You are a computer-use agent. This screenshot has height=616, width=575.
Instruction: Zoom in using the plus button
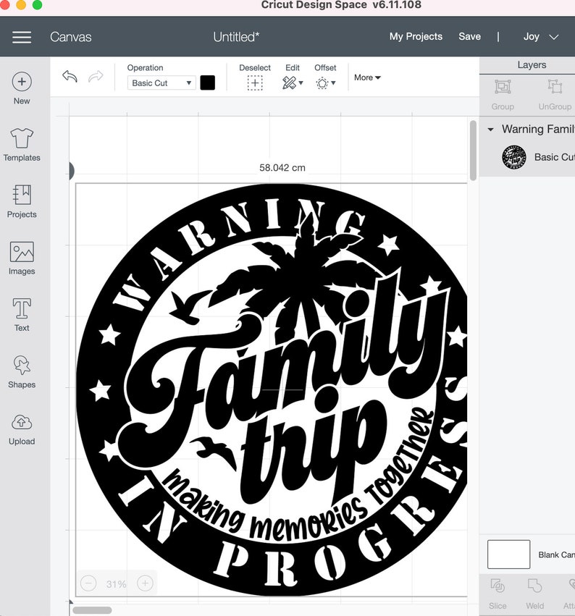coord(145,583)
